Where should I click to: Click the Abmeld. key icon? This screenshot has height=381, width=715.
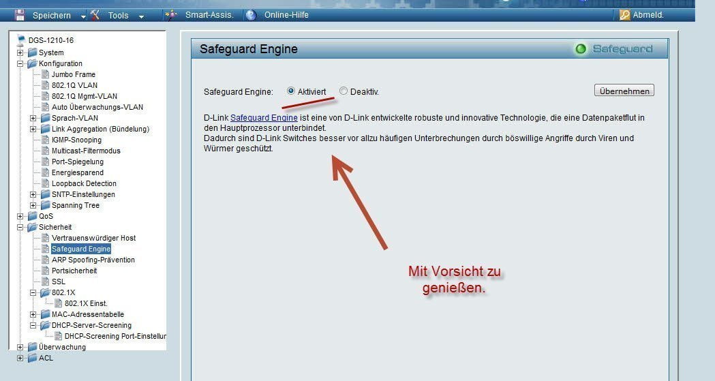pyautogui.click(x=625, y=15)
